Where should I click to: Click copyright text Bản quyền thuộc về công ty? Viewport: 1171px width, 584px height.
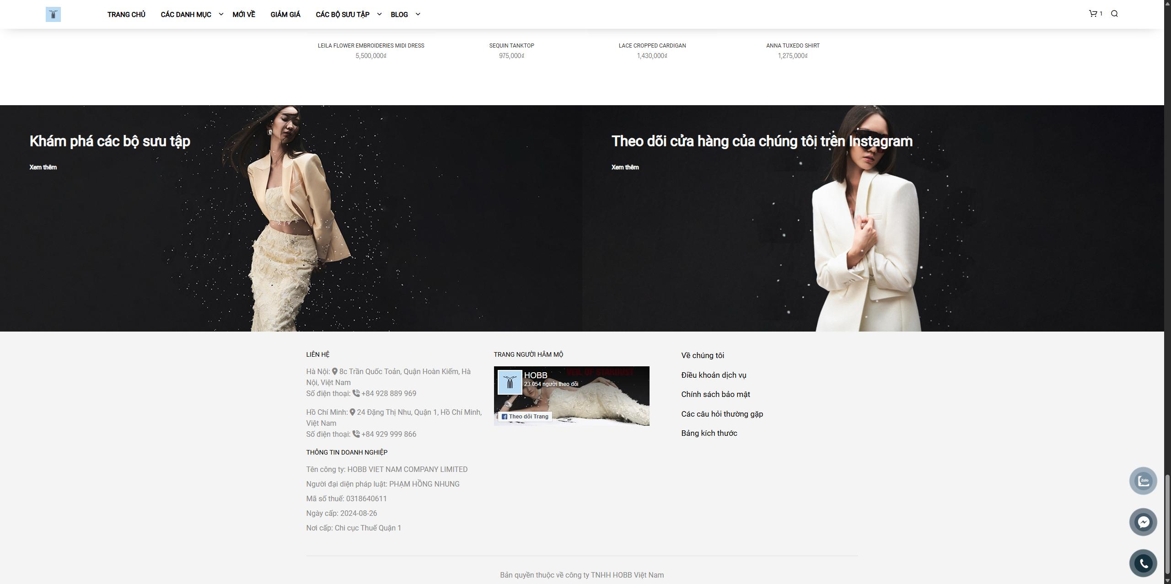click(582, 575)
